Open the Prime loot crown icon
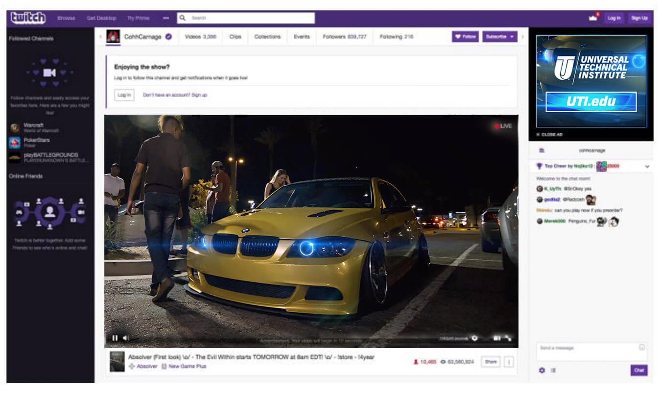The image size is (661, 395). pos(593,18)
